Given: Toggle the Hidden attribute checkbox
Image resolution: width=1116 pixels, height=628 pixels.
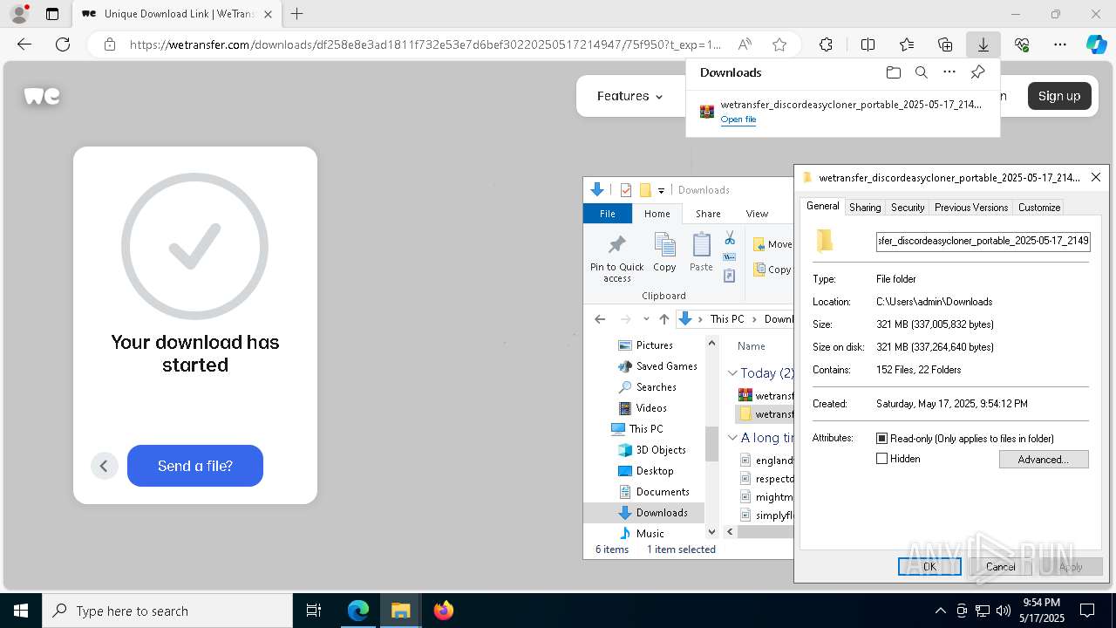Looking at the screenshot, I should click(x=881, y=459).
